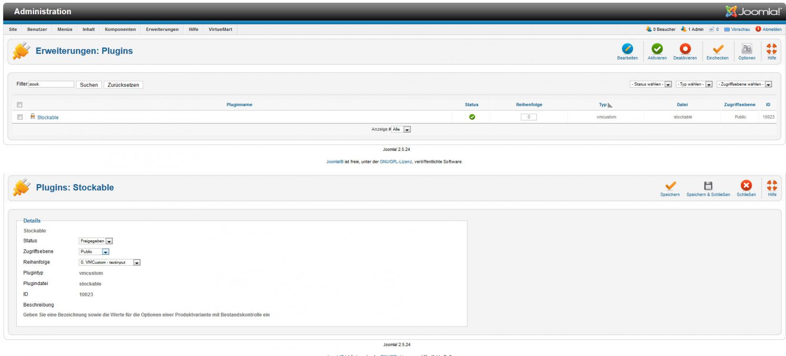This screenshot has height=356, width=786.
Task: Click the Speichern checkmark icon
Action: 670,186
